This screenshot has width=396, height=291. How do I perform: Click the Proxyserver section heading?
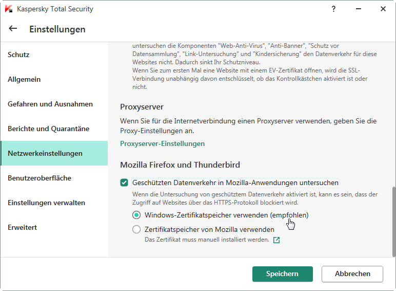[x=142, y=107]
